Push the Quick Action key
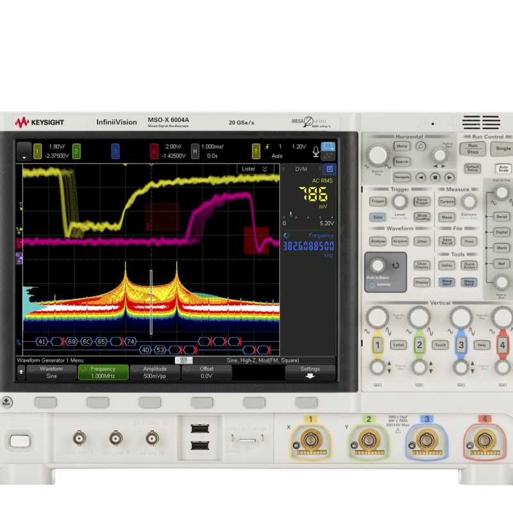 tap(469, 265)
